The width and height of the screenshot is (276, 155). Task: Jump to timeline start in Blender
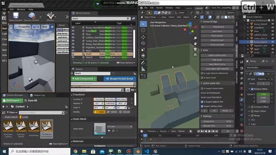tap(198, 131)
